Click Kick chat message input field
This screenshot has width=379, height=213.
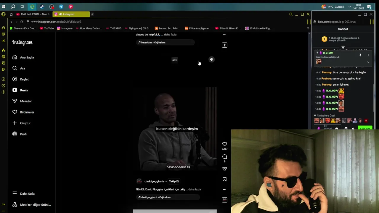[328, 128]
